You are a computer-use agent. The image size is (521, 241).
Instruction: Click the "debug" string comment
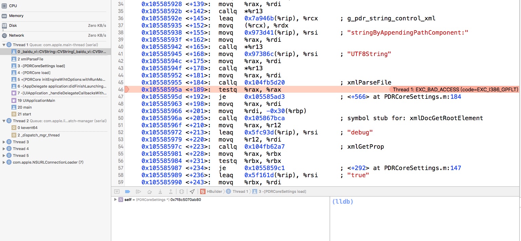coord(360,132)
